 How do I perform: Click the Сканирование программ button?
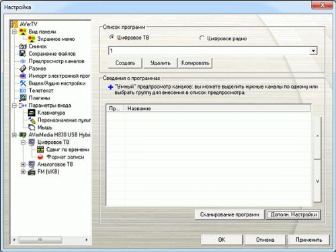230,214
